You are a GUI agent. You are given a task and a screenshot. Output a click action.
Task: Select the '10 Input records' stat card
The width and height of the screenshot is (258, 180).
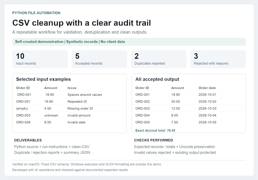tap(40, 59)
